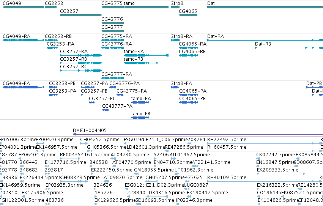Image resolution: width=323 pixels, height=206 pixels.
Task: Click the Zfrp8 gene arrow
Action: click(x=176, y=7)
